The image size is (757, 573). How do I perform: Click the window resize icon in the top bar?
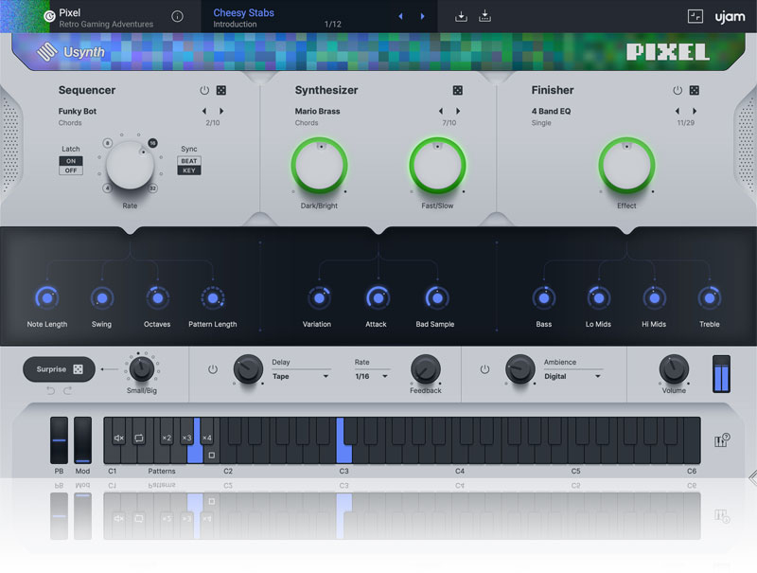695,16
